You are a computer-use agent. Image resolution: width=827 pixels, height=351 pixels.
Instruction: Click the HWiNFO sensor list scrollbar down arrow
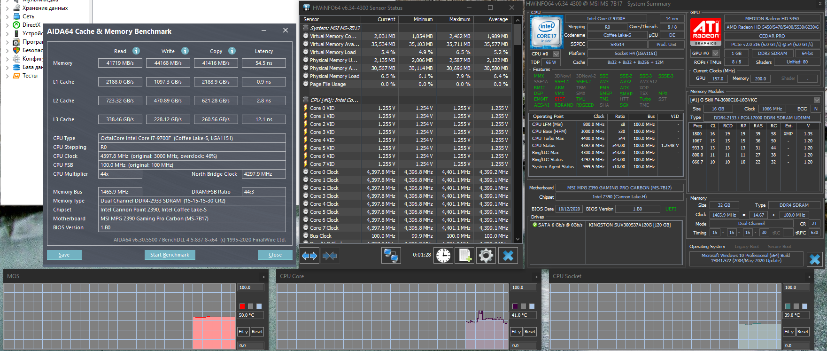[518, 239]
